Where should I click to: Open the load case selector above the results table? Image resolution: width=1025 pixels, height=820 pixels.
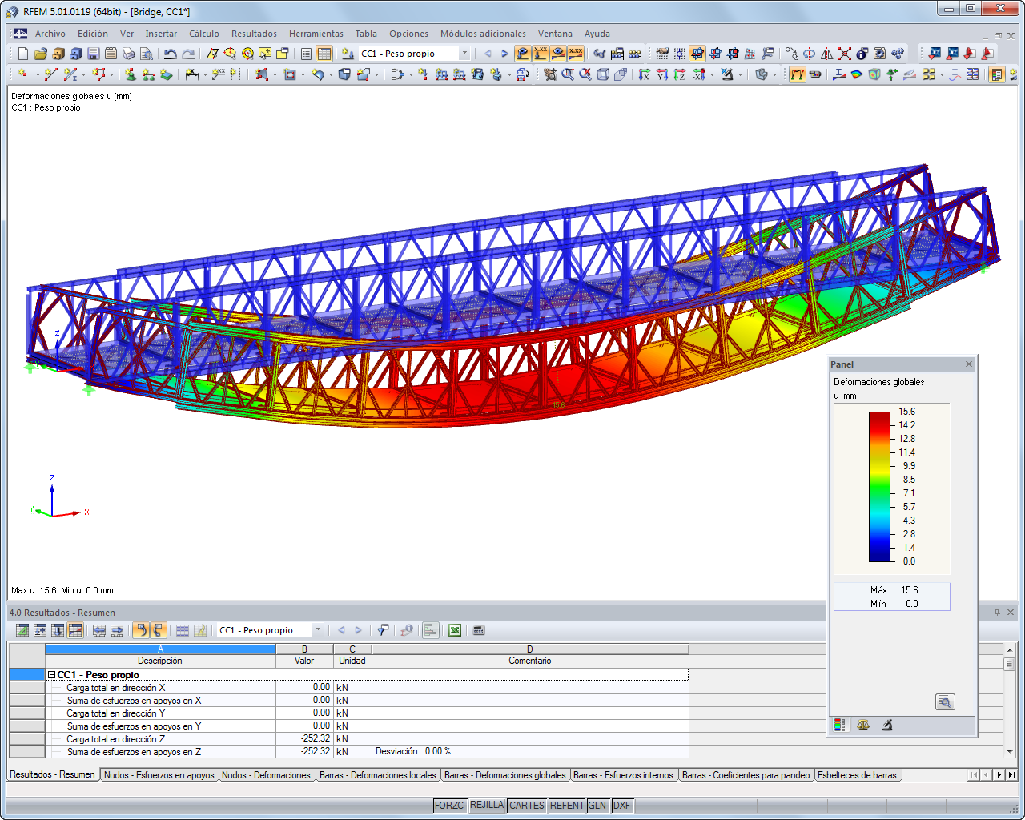click(320, 631)
